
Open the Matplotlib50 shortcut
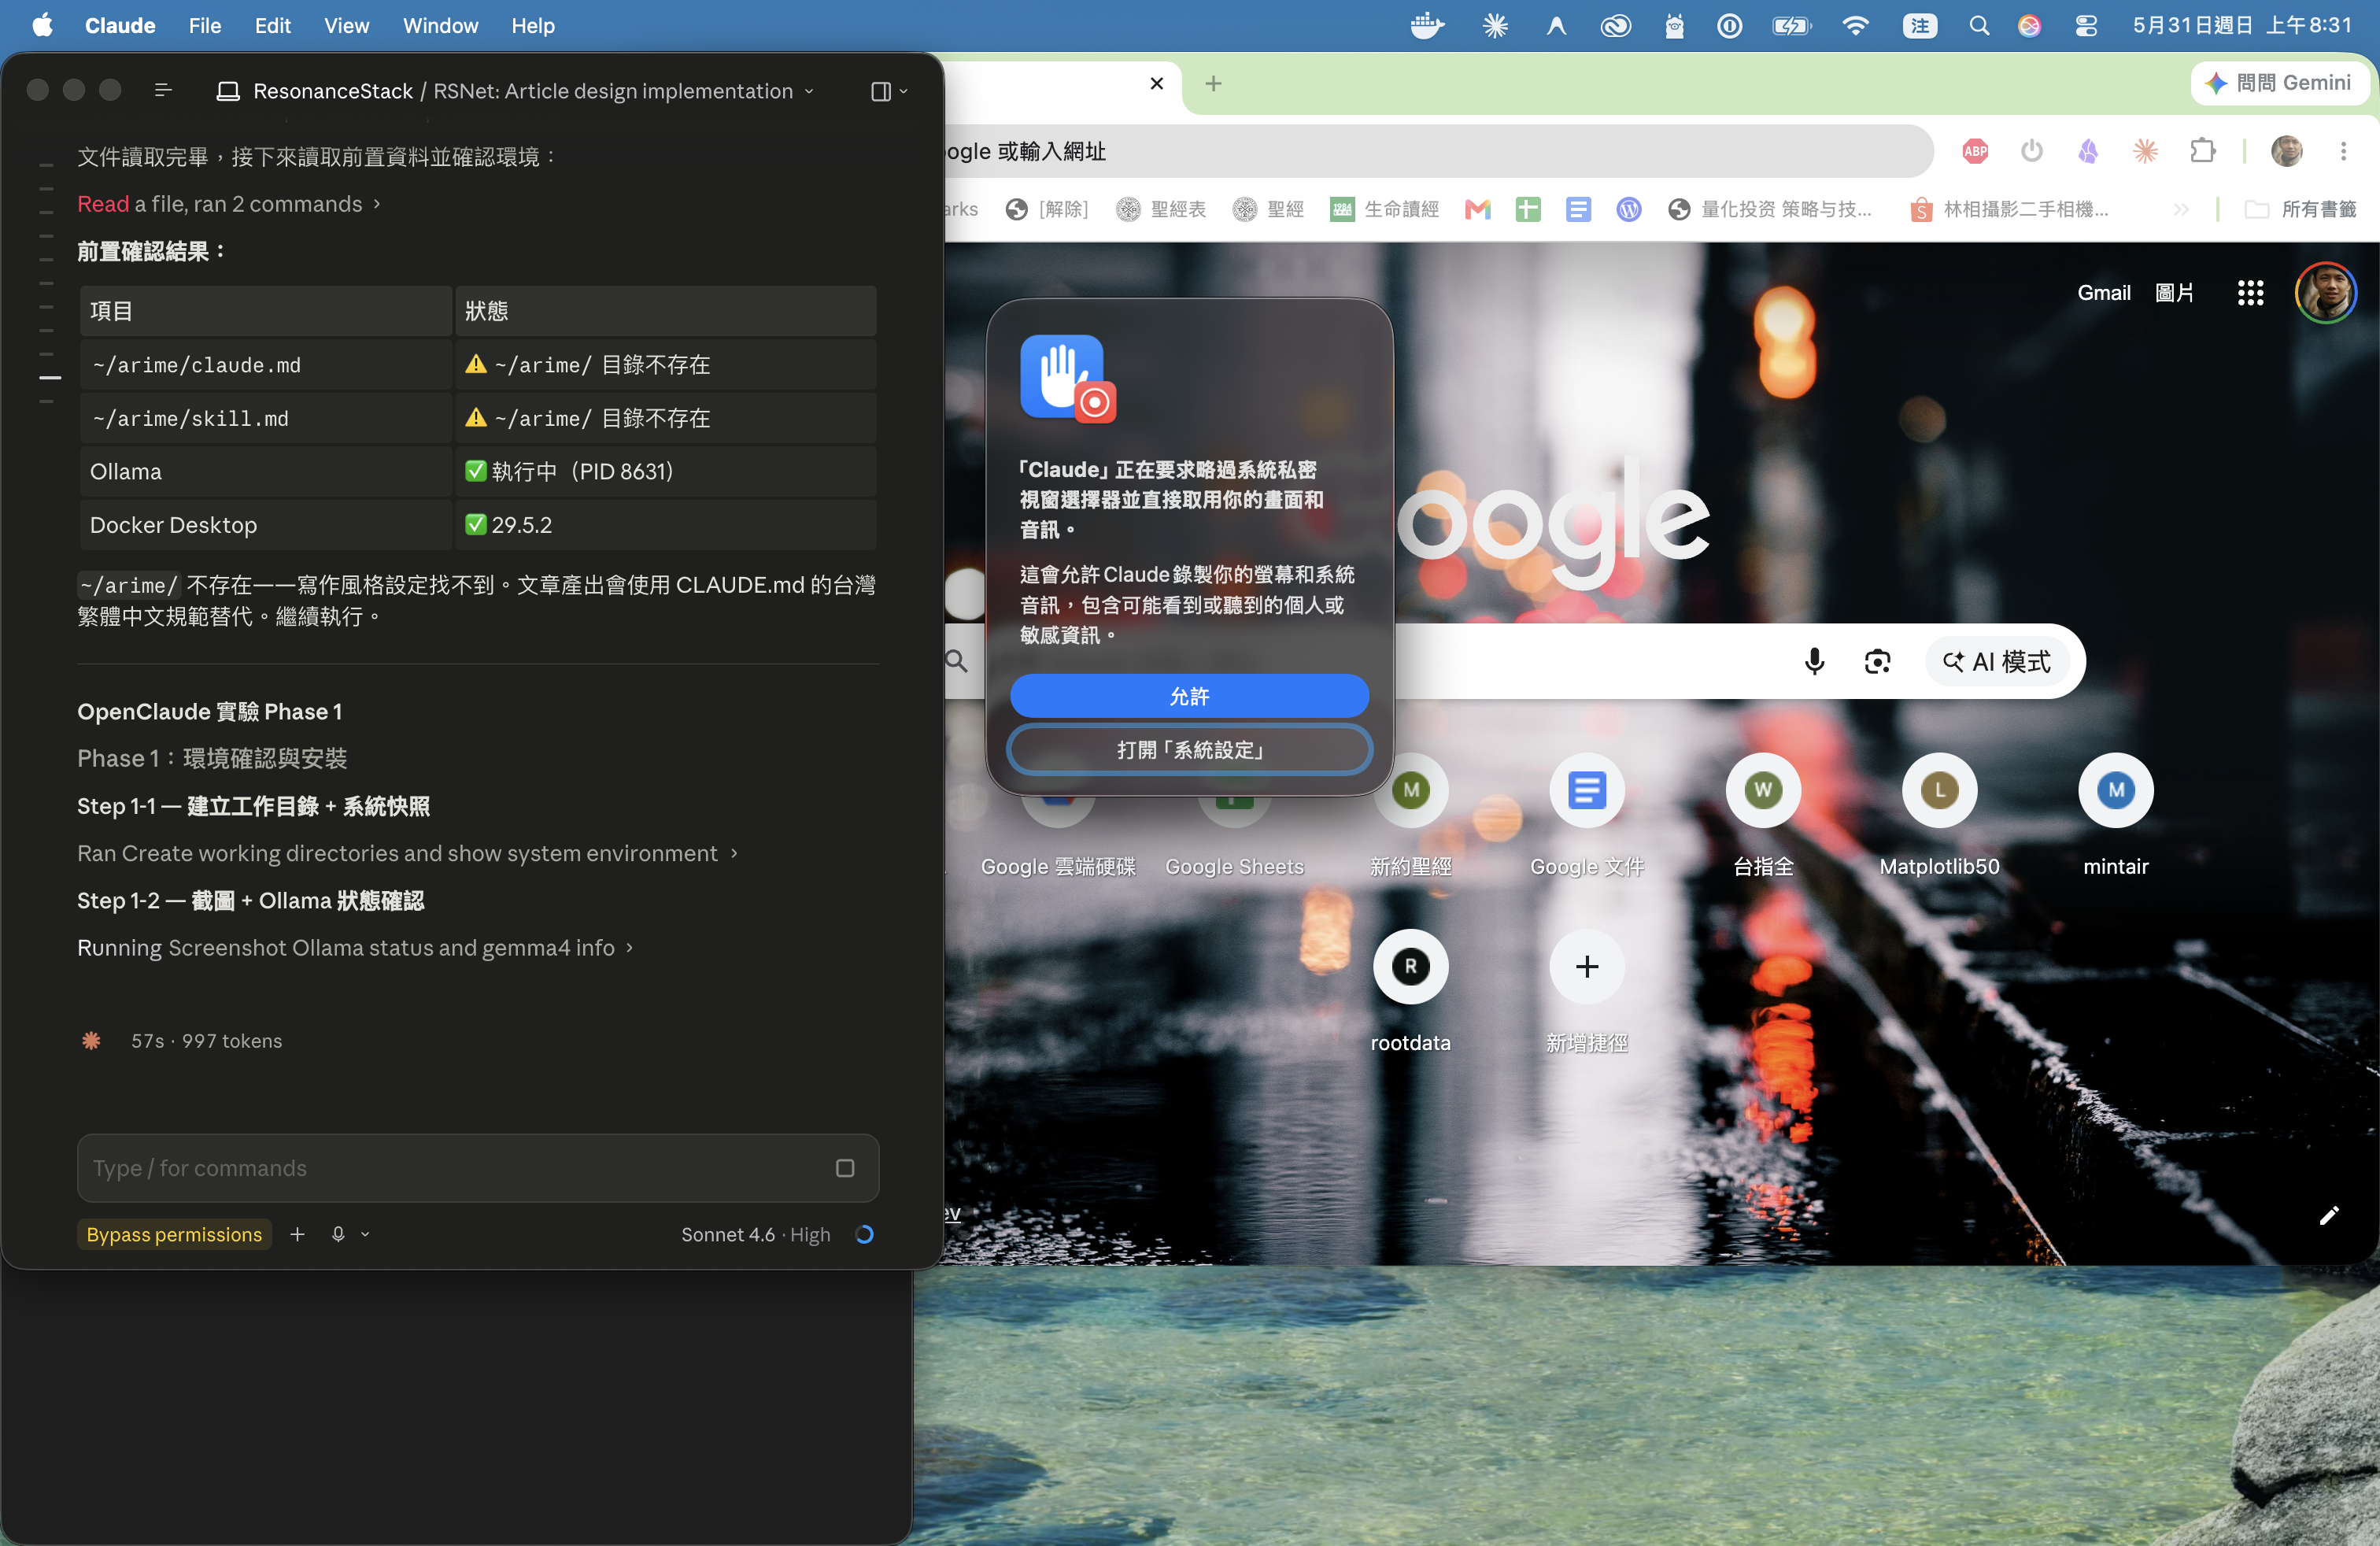[1940, 815]
